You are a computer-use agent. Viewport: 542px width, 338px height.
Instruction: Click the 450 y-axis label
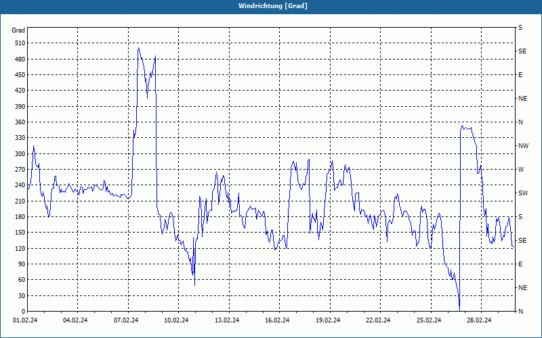[x=20, y=75]
